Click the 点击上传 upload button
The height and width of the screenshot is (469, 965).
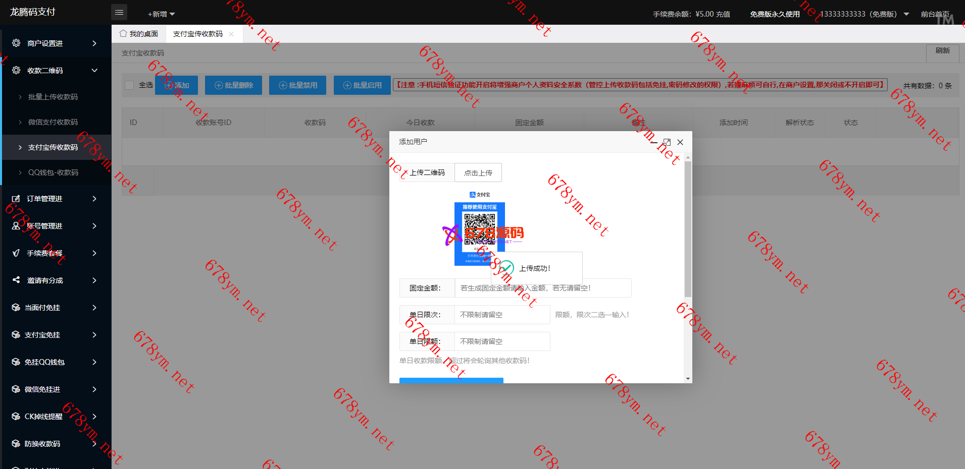pos(478,172)
